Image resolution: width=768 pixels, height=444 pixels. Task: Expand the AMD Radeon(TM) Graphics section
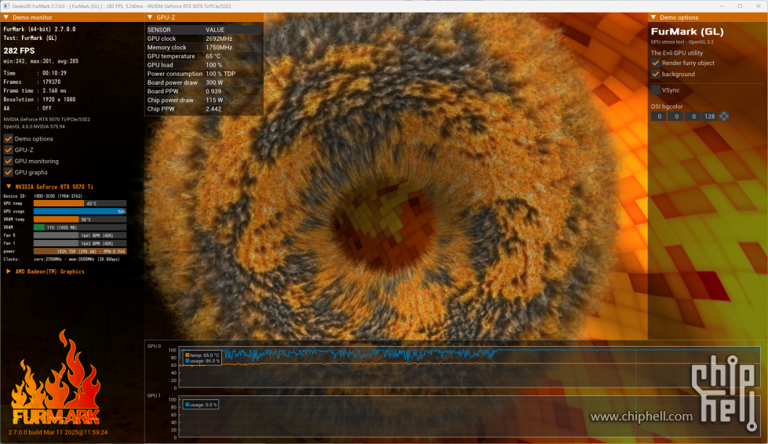[9, 271]
